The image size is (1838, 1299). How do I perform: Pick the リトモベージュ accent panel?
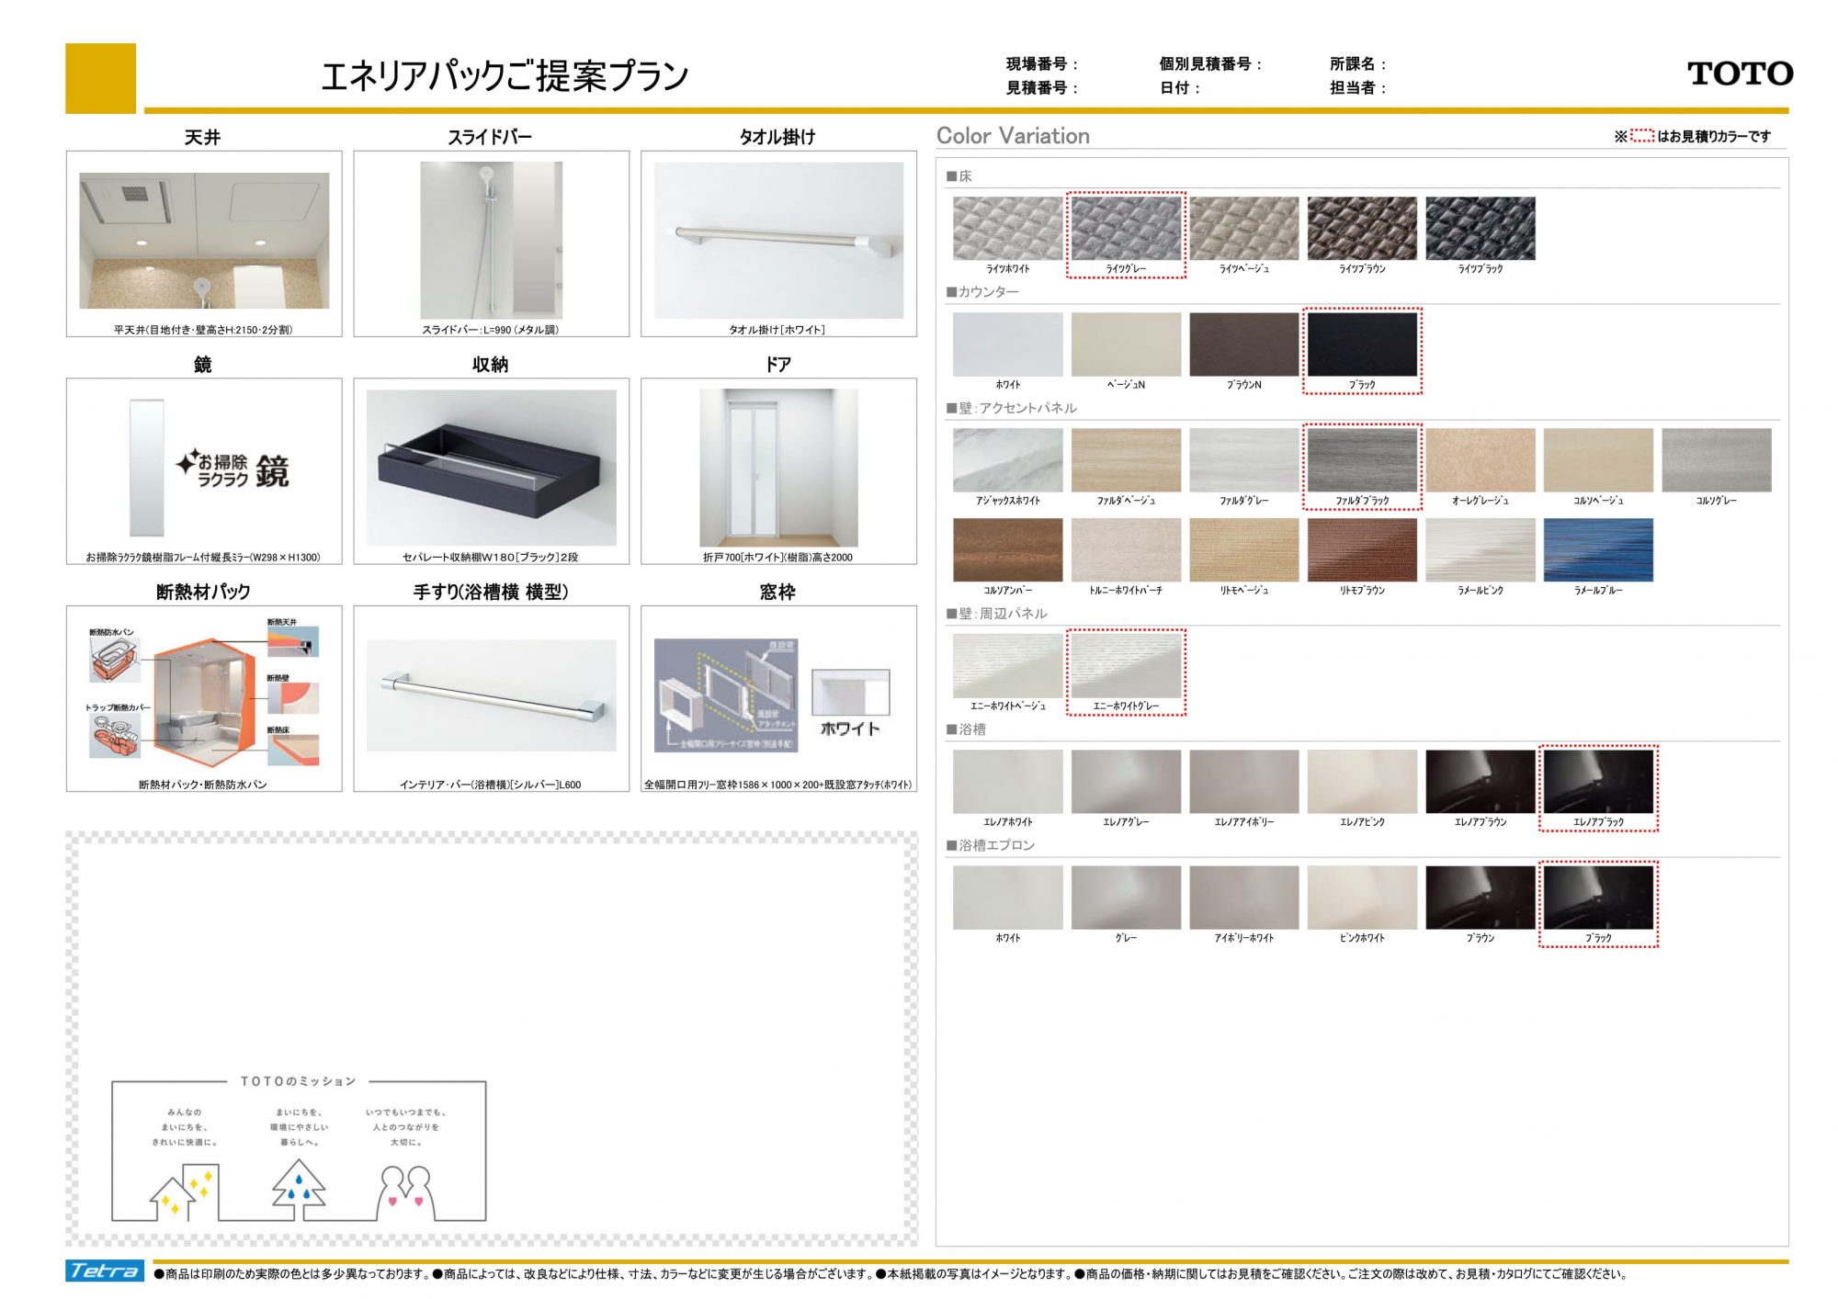point(1244,549)
